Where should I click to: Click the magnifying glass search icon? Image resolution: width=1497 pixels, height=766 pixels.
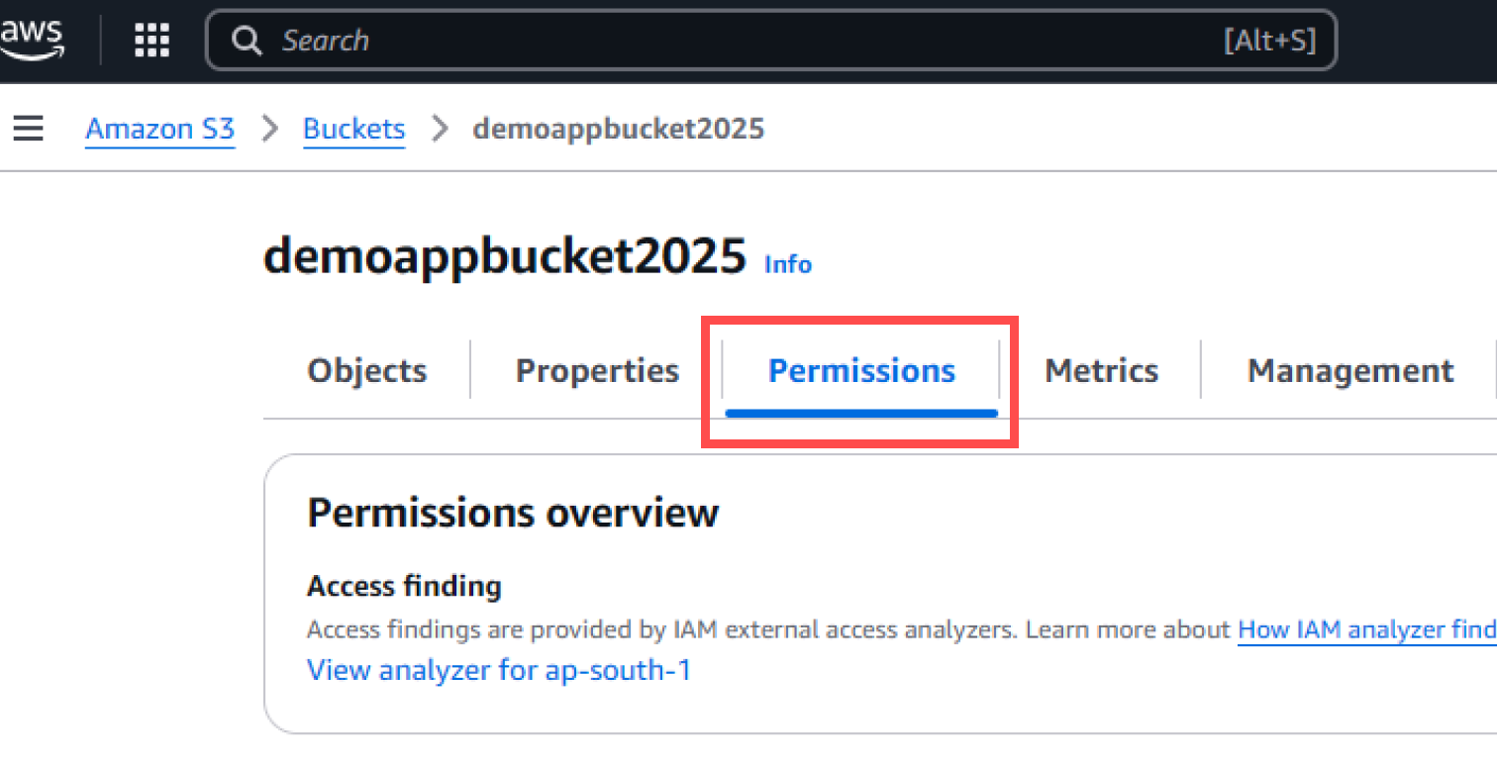point(247,41)
